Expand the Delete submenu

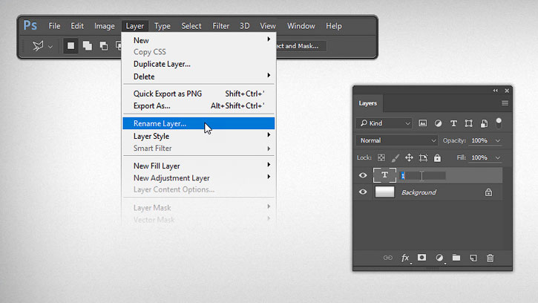(x=269, y=75)
